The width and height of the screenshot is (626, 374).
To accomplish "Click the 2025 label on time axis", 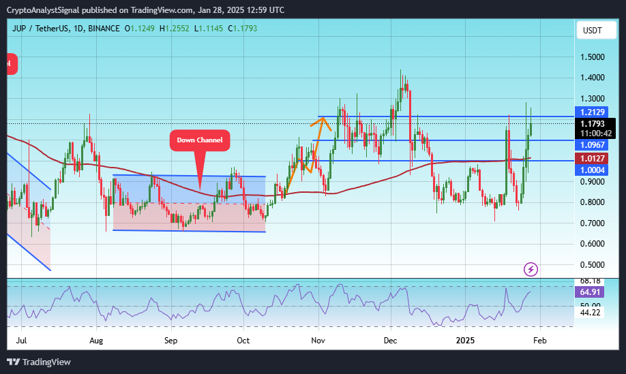I will 465,341.
